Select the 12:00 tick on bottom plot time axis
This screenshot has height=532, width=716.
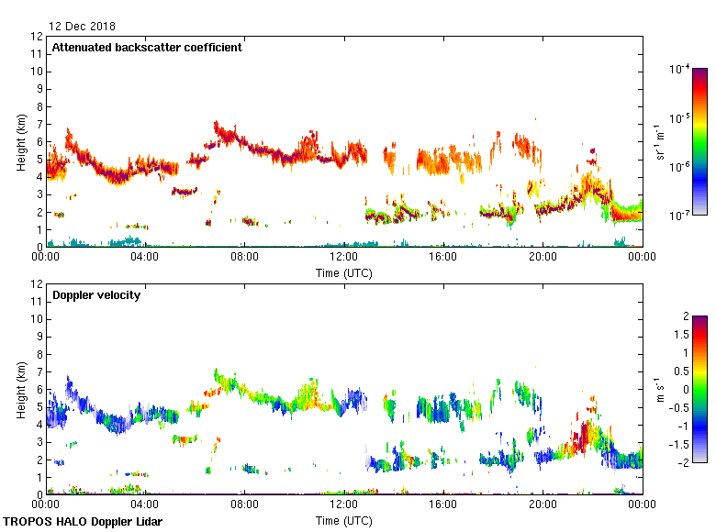344,505
